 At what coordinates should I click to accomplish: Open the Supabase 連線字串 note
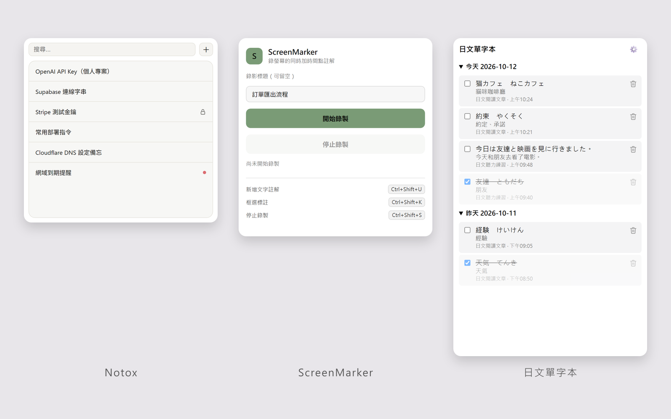click(x=121, y=92)
